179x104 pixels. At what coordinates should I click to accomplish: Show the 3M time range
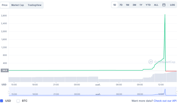[134, 5]
